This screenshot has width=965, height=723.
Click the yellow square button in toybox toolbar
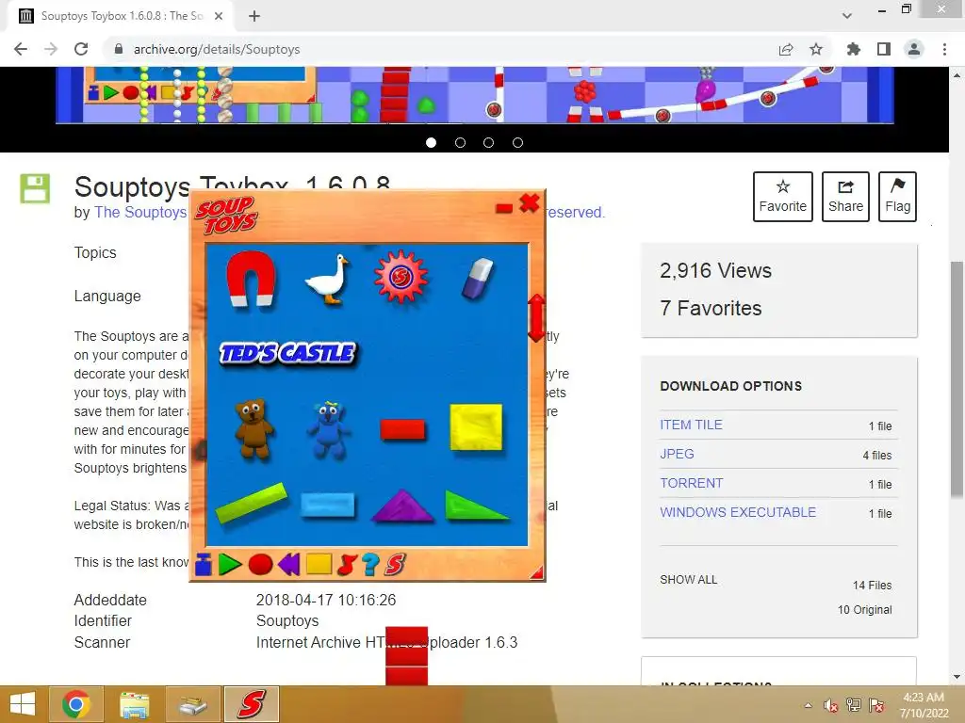[x=319, y=565]
